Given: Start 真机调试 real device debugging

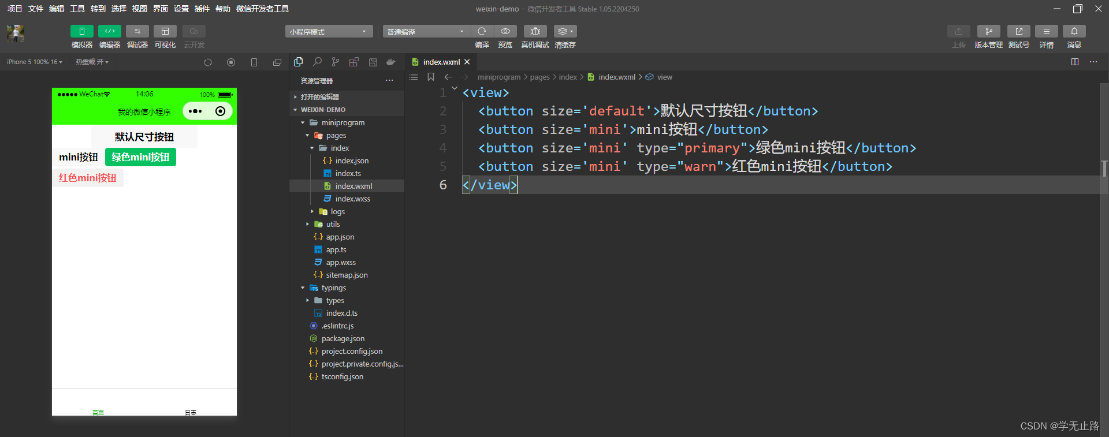Looking at the screenshot, I should pos(535,31).
